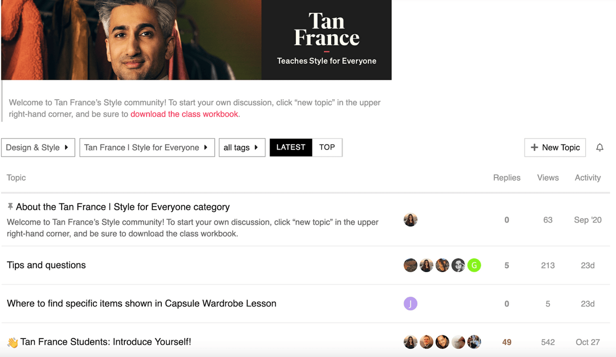Click the waving hand emoji icon
This screenshot has height=357, width=616.
(12, 342)
